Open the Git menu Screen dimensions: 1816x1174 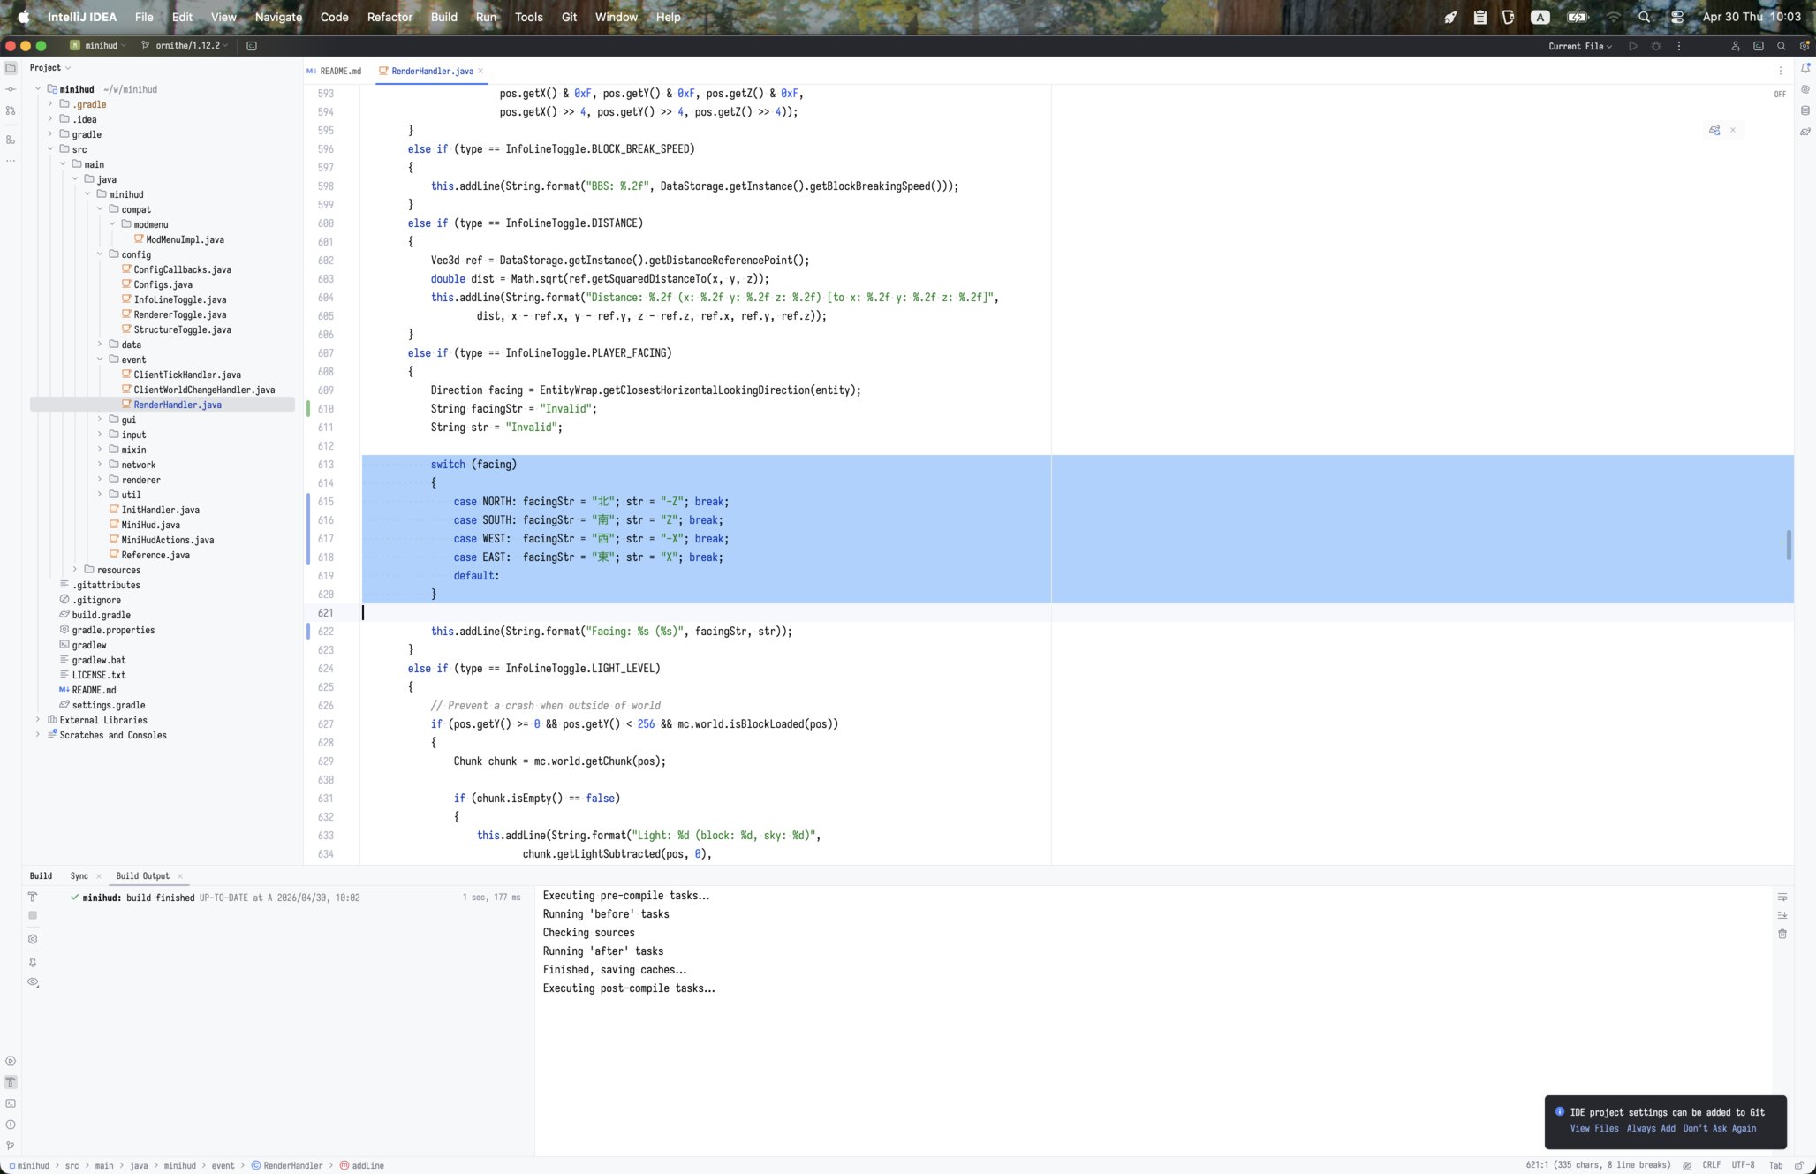[569, 17]
